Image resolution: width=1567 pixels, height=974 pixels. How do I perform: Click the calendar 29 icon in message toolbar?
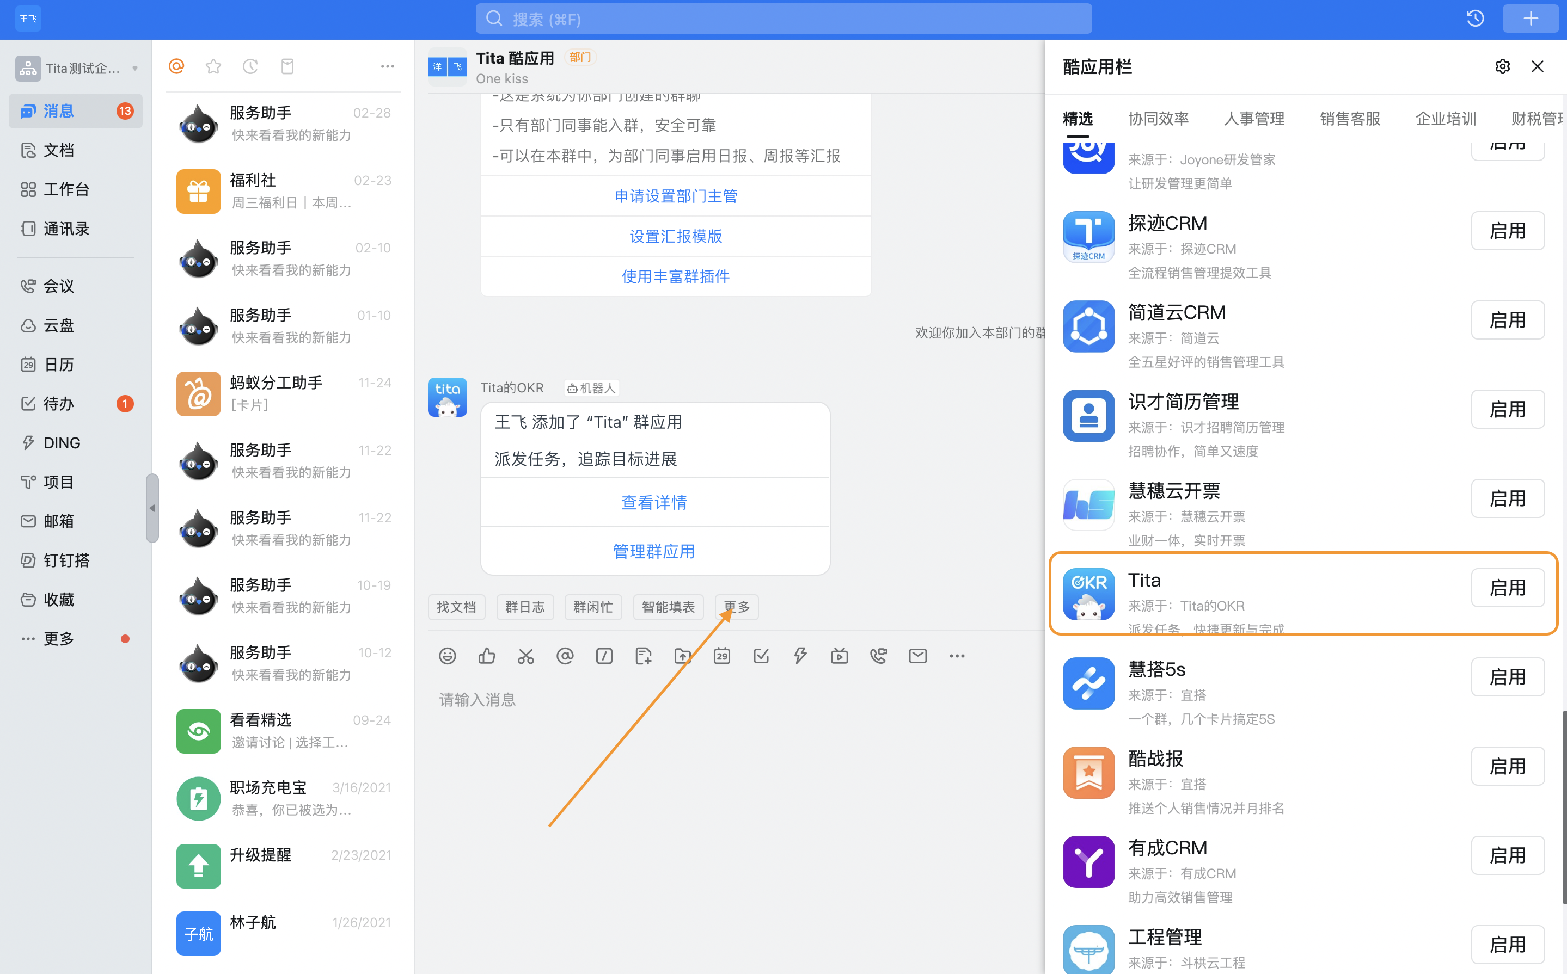pos(722,656)
